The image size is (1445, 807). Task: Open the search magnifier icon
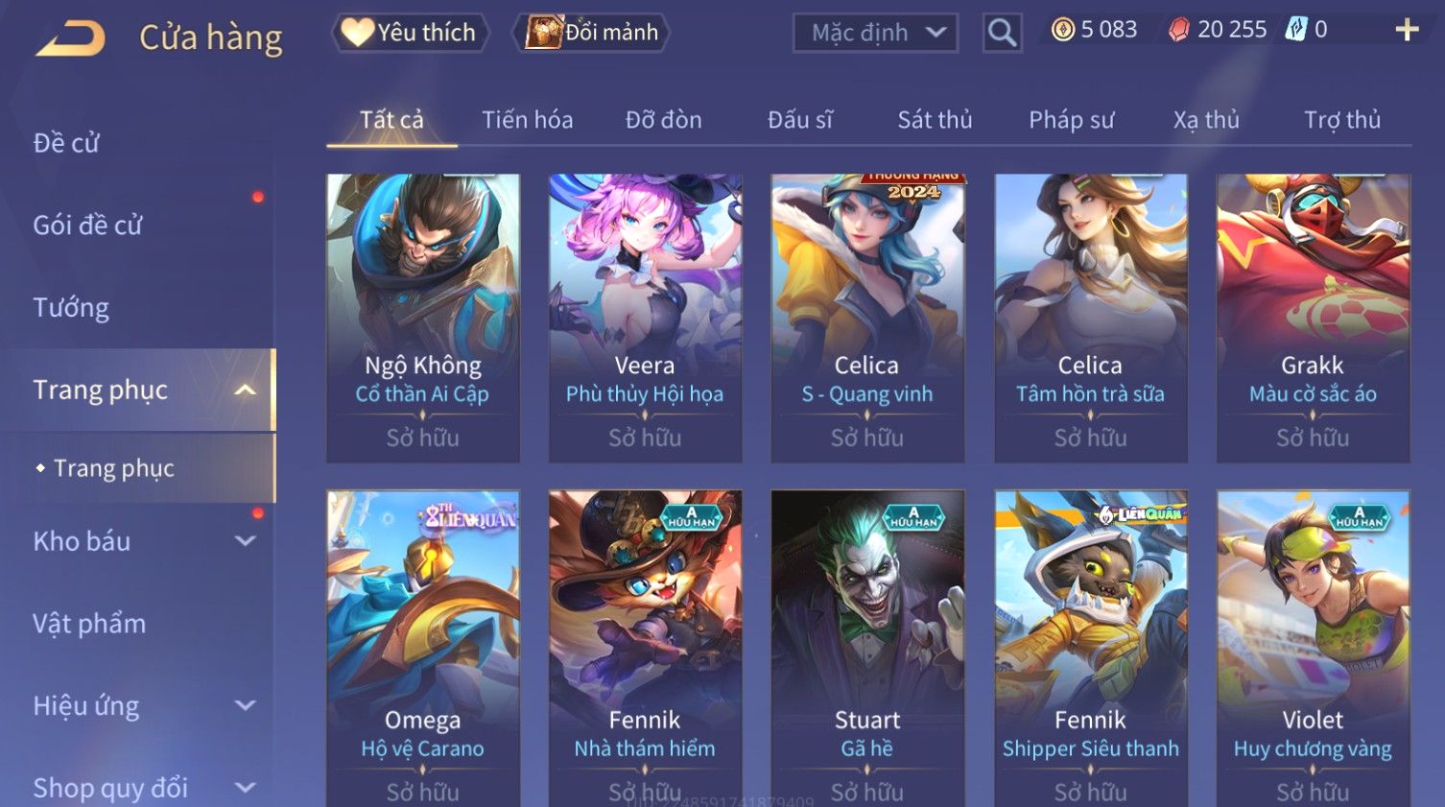1002,33
